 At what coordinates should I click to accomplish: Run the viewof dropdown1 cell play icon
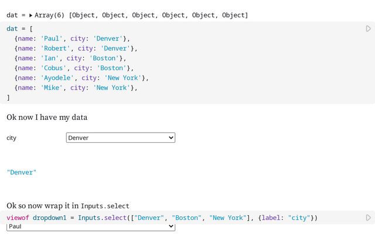[x=368, y=218]
